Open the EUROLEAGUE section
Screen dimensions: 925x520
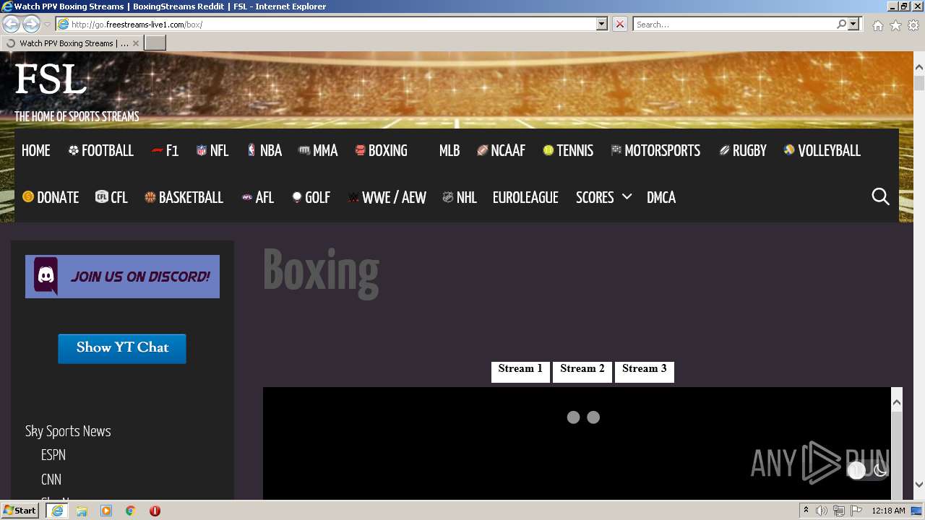525,197
